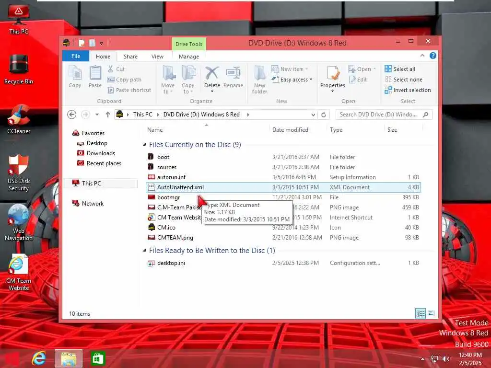Click the Back navigation arrow
The width and height of the screenshot is (491, 368).
(x=72, y=115)
